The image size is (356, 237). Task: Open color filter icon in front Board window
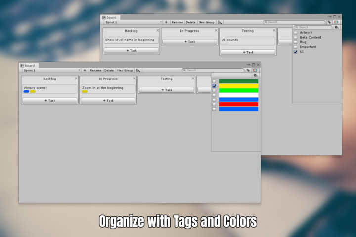point(255,70)
